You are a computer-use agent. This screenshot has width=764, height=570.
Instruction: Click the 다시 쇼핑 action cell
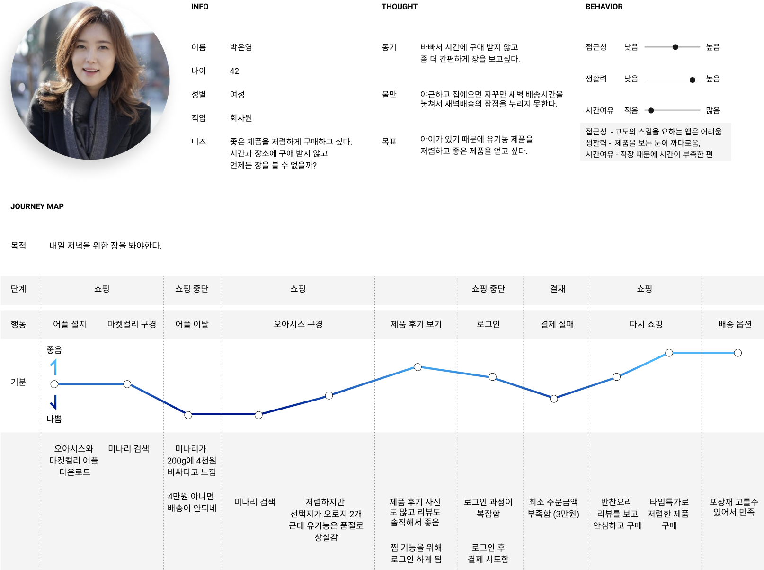[x=646, y=324]
